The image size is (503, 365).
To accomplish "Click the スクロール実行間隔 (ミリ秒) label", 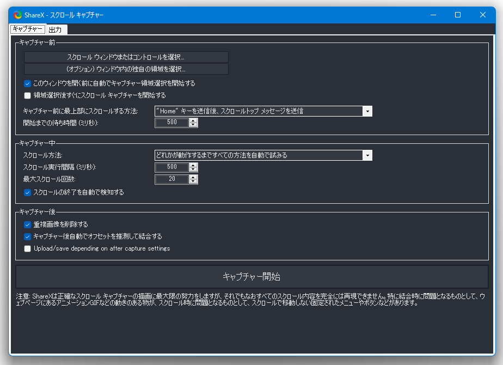I will (60, 167).
